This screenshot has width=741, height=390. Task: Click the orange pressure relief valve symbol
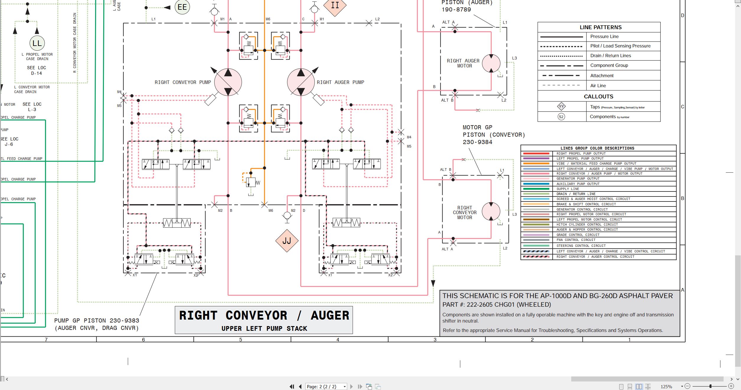251,182
